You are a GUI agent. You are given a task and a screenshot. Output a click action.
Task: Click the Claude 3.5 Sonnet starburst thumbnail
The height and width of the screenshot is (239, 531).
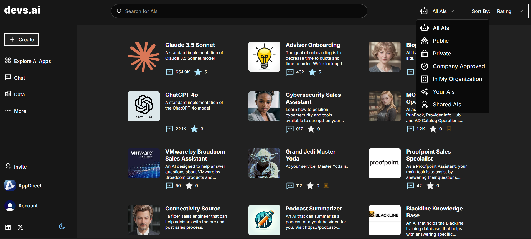pyautogui.click(x=144, y=57)
